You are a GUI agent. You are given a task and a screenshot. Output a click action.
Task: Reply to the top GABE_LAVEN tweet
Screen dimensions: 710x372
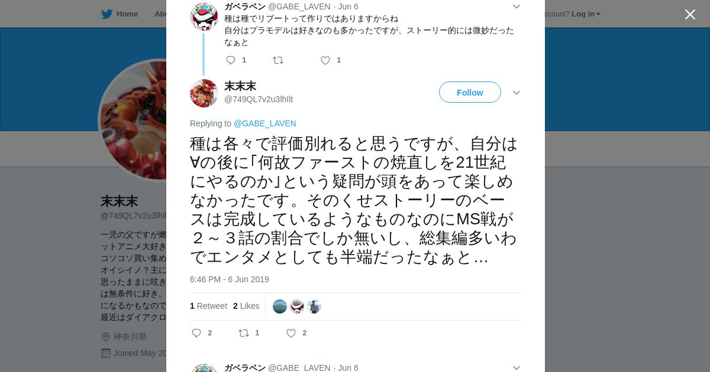(231, 60)
